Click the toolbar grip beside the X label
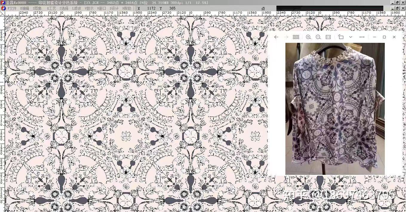The image size is (406, 212). [x=135, y=8]
